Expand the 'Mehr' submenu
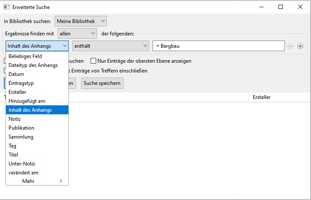The height and width of the screenshot is (200, 311). coord(37,181)
